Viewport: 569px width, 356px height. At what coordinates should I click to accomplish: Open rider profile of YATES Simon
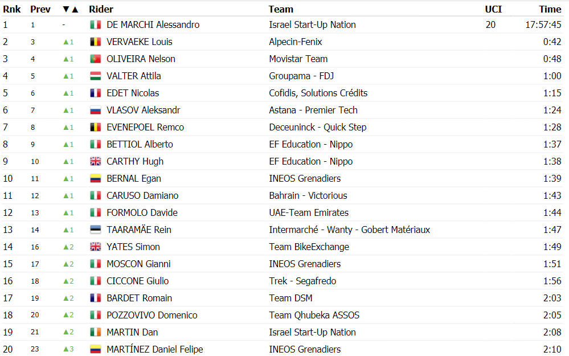[133, 247]
